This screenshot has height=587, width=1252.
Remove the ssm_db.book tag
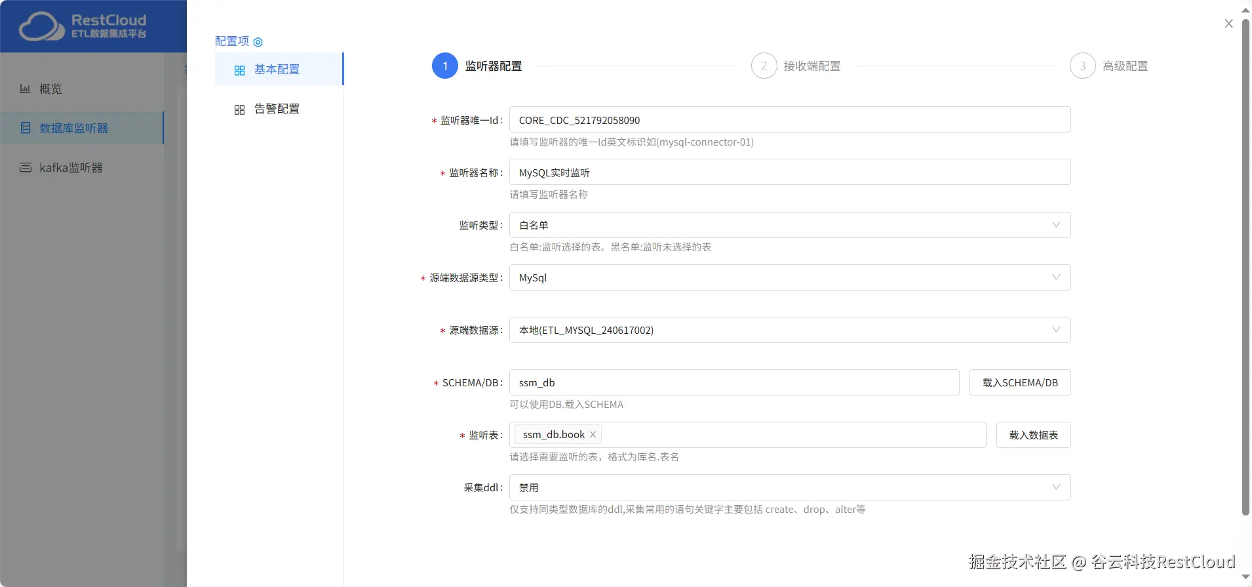[593, 434]
